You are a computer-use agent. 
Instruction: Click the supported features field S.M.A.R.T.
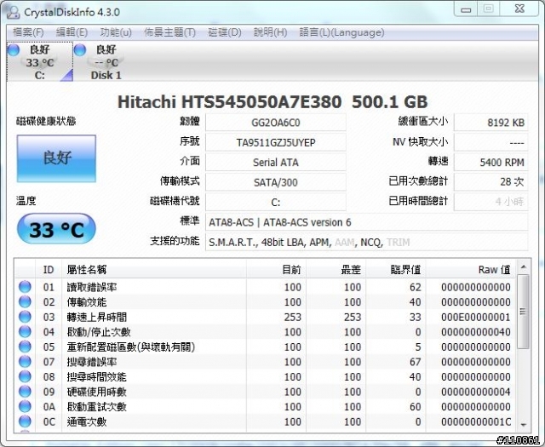click(367, 242)
